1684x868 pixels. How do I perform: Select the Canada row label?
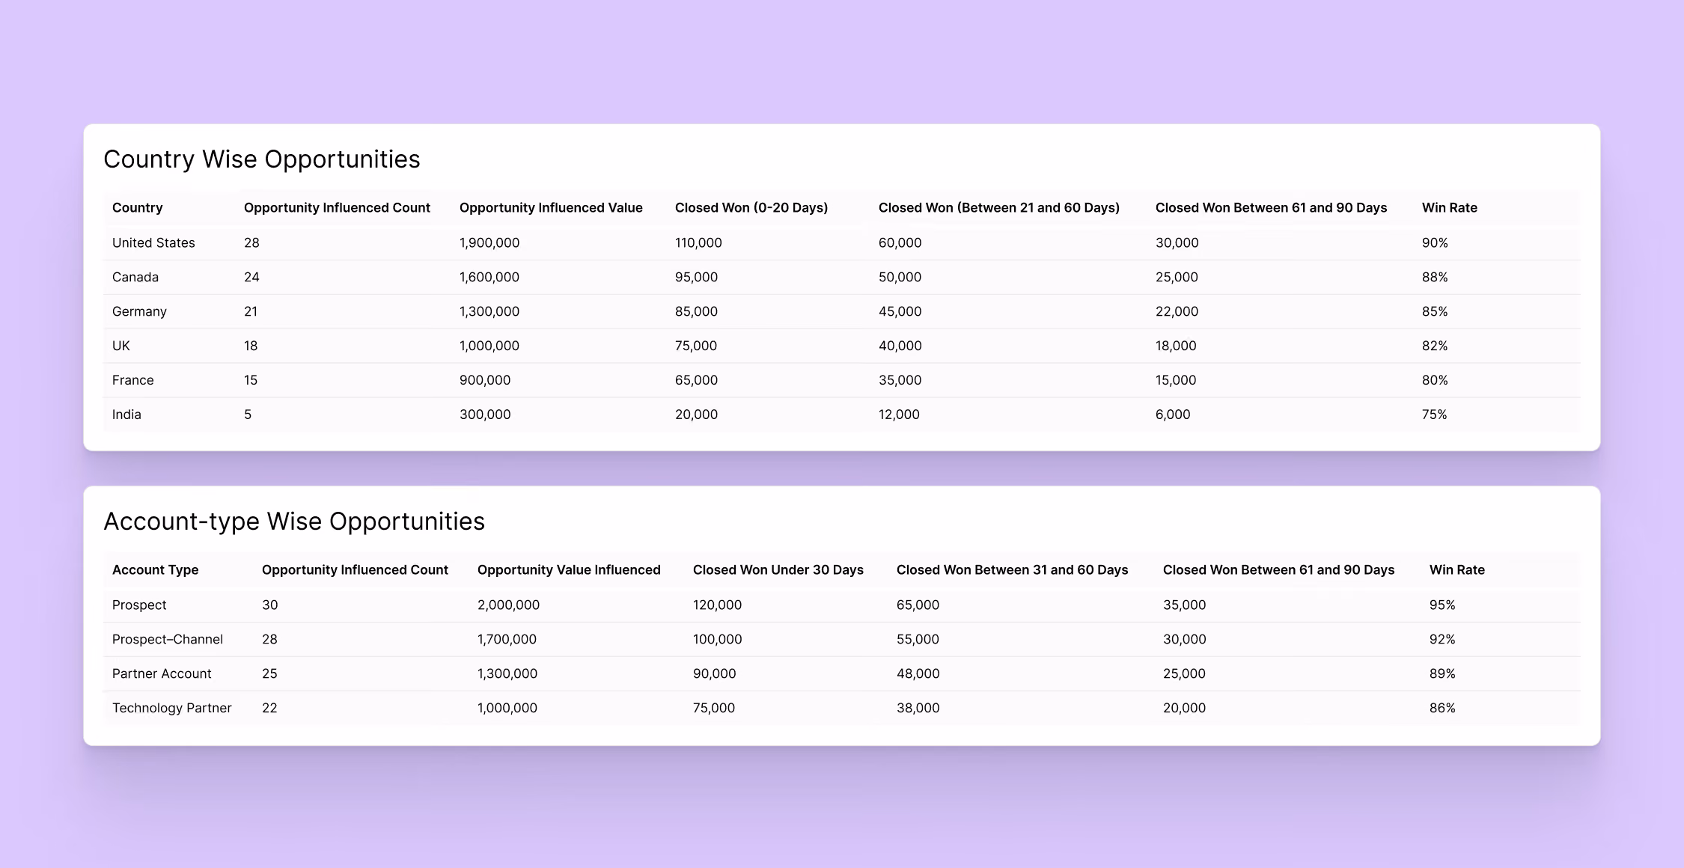coord(135,278)
